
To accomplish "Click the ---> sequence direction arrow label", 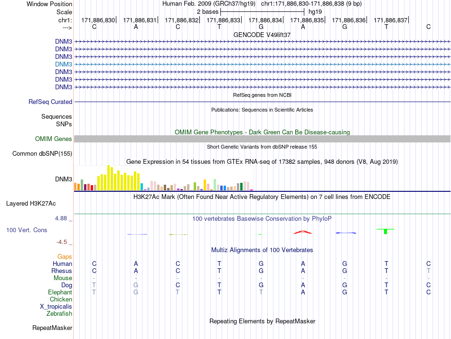I will click(x=67, y=28).
